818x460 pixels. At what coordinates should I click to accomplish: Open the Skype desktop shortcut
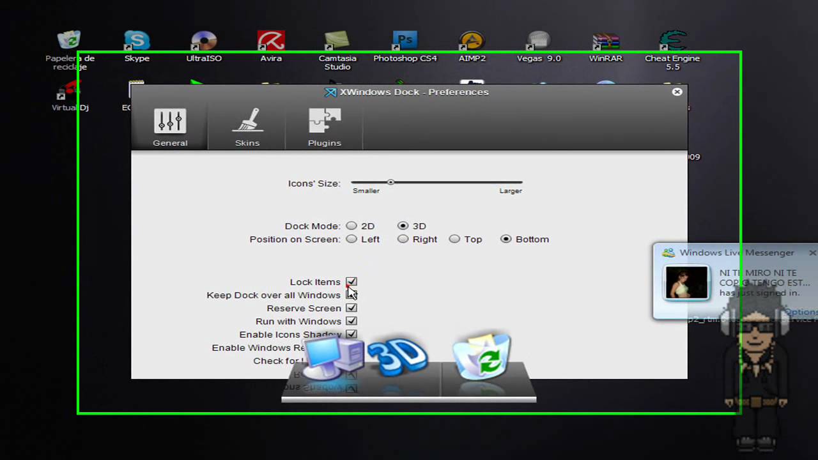click(x=137, y=46)
